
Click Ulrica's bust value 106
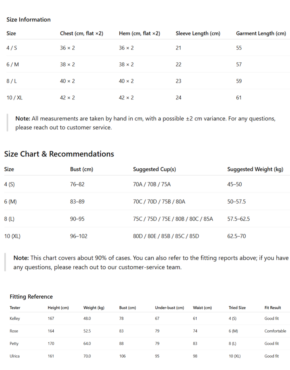pyautogui.click(x=122, y=356)
